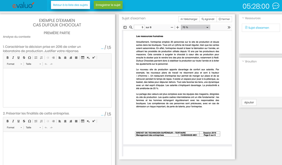282x165 pixels.
Task: Enlarge viewer with Agrandir button
Action: (x=208, y=19)
